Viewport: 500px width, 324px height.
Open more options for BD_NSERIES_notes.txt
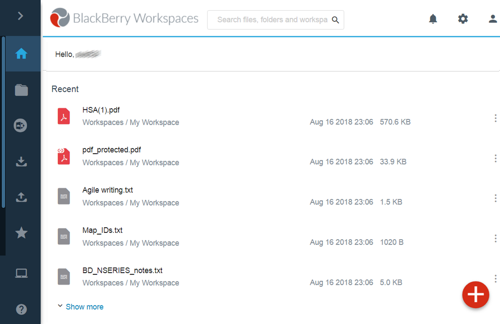click(495, 279)
